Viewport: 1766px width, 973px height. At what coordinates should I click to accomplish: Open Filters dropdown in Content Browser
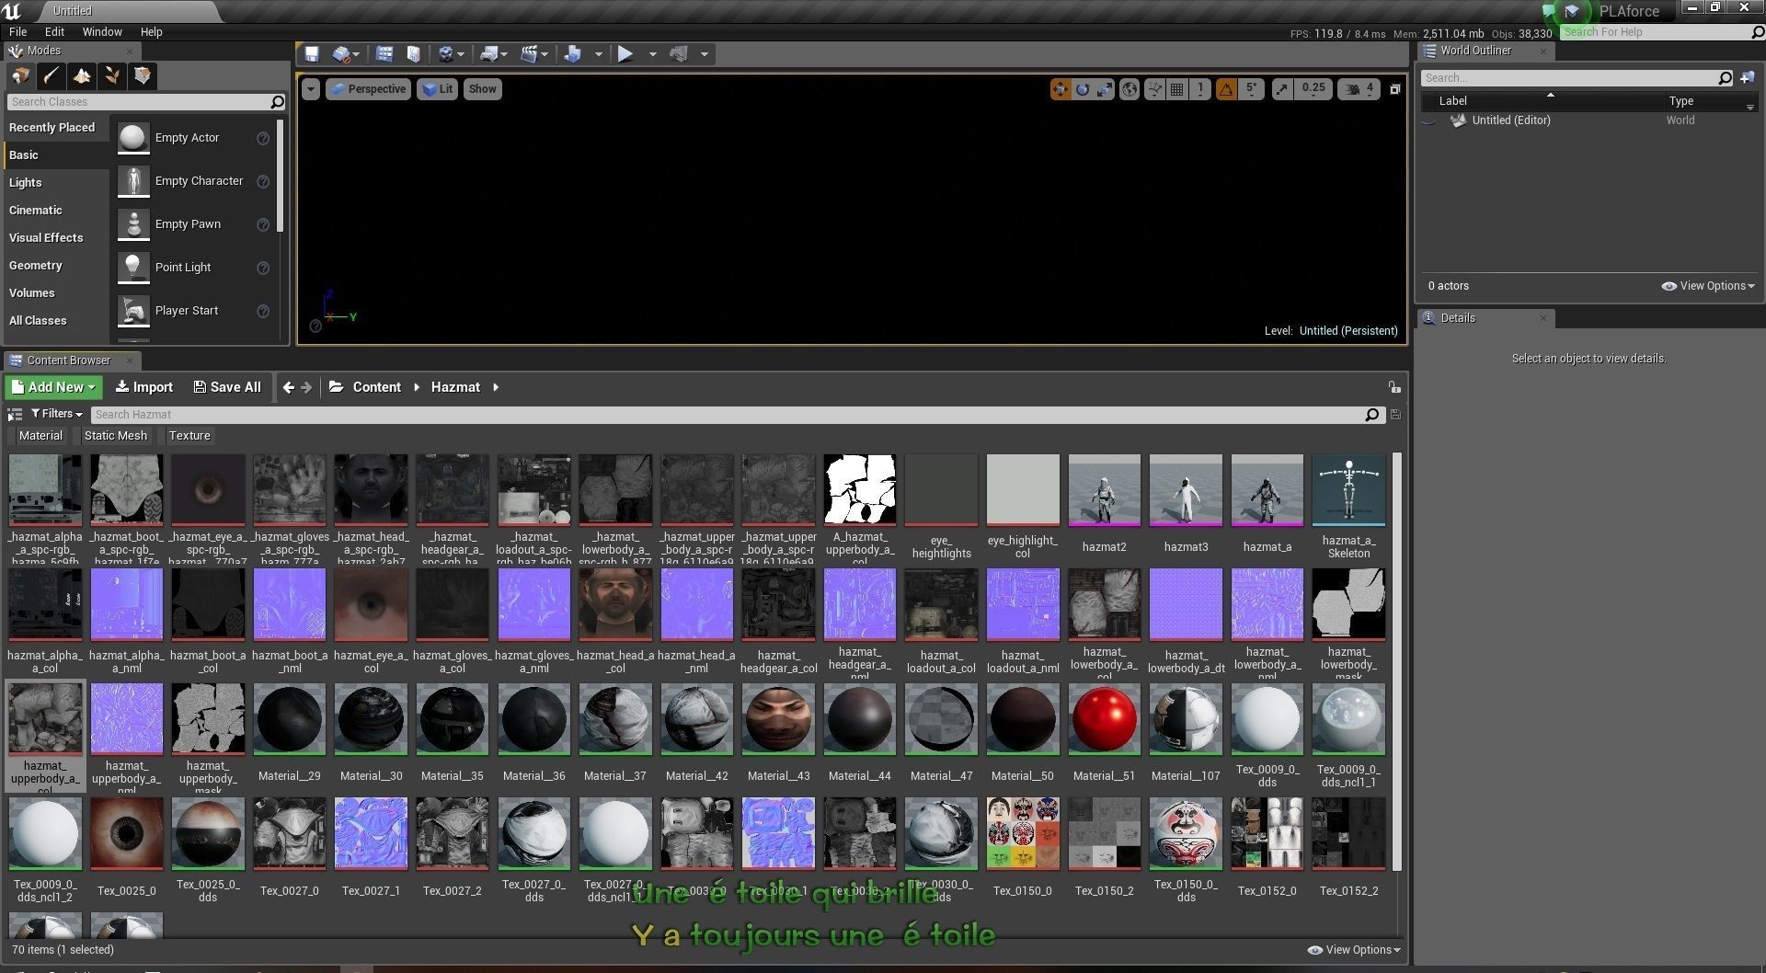point(57,414)
